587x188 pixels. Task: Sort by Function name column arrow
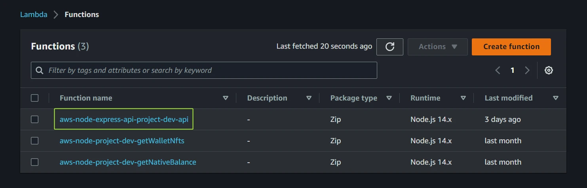pyautogui.click(x=226, y=98)
